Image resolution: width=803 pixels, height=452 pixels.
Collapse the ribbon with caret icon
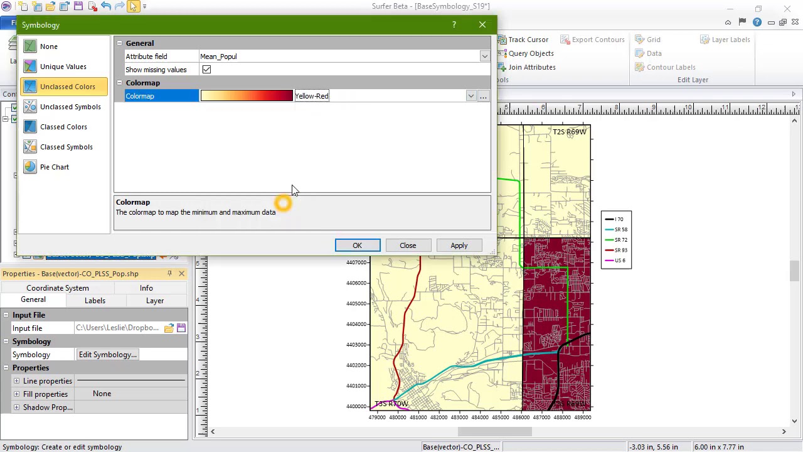click(x=728, y=23)
